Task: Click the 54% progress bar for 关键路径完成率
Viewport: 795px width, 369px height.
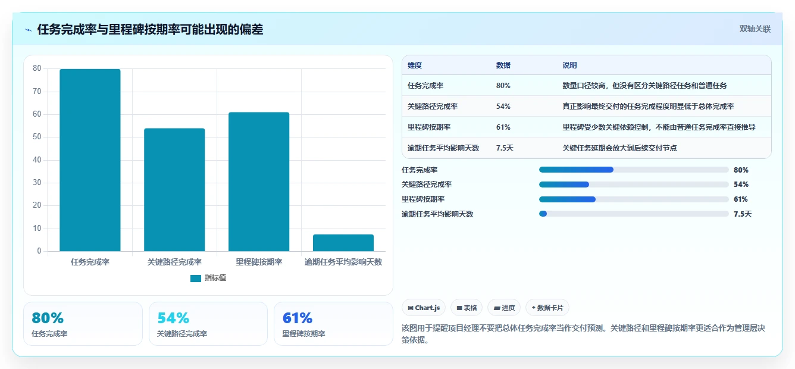Action: tap(634, 185)
